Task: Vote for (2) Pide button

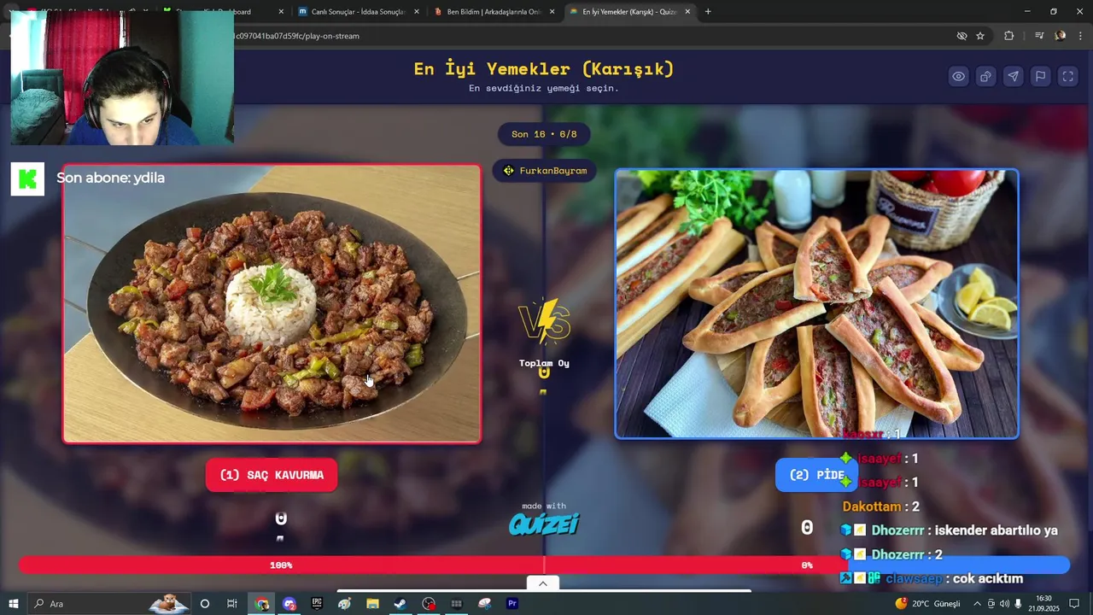Action: 816,475
